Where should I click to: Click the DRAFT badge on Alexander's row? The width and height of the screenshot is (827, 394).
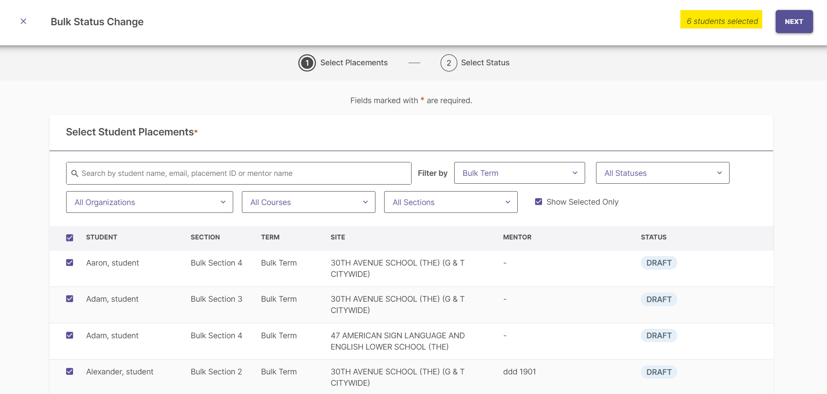pos(659,372)
